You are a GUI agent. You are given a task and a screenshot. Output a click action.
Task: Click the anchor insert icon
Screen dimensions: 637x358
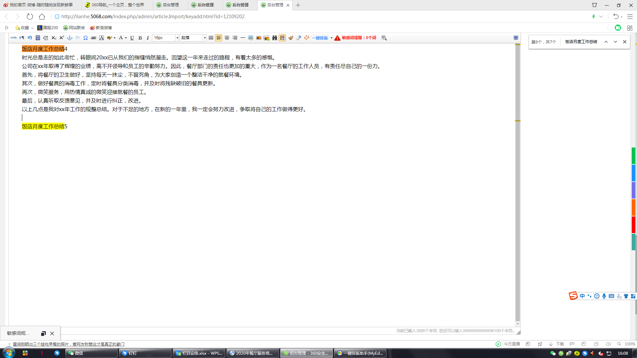coord(70,38)
